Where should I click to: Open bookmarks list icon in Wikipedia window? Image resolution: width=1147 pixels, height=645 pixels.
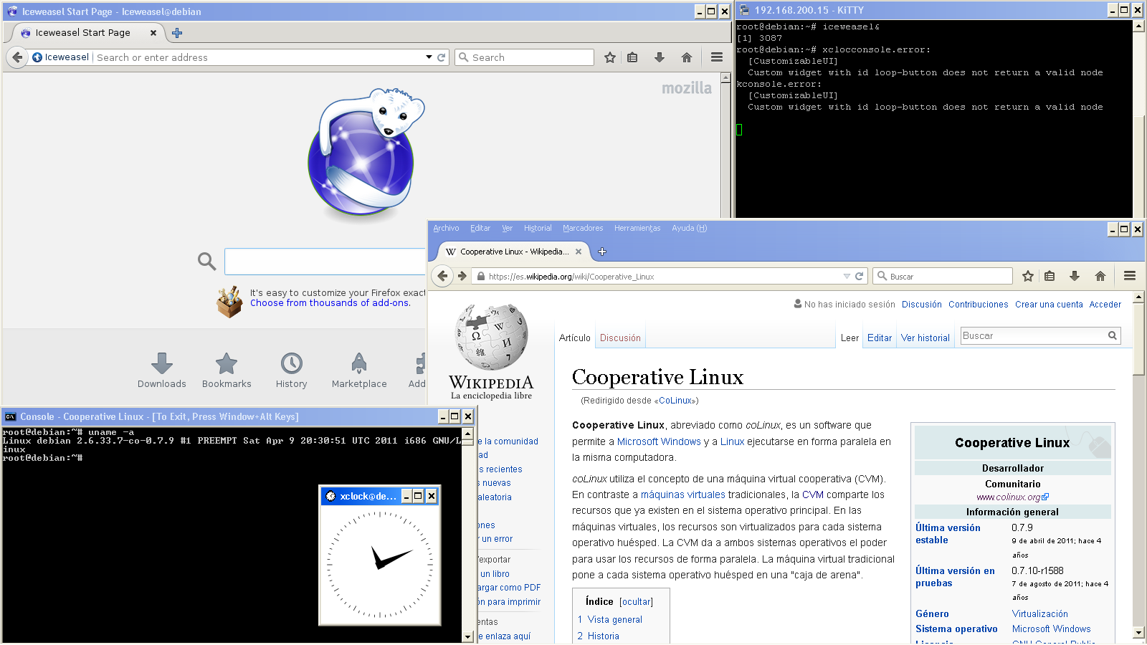point(1050,276)
